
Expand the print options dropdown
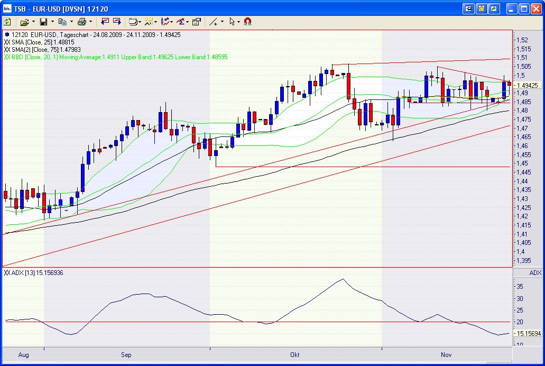point(90,21)
